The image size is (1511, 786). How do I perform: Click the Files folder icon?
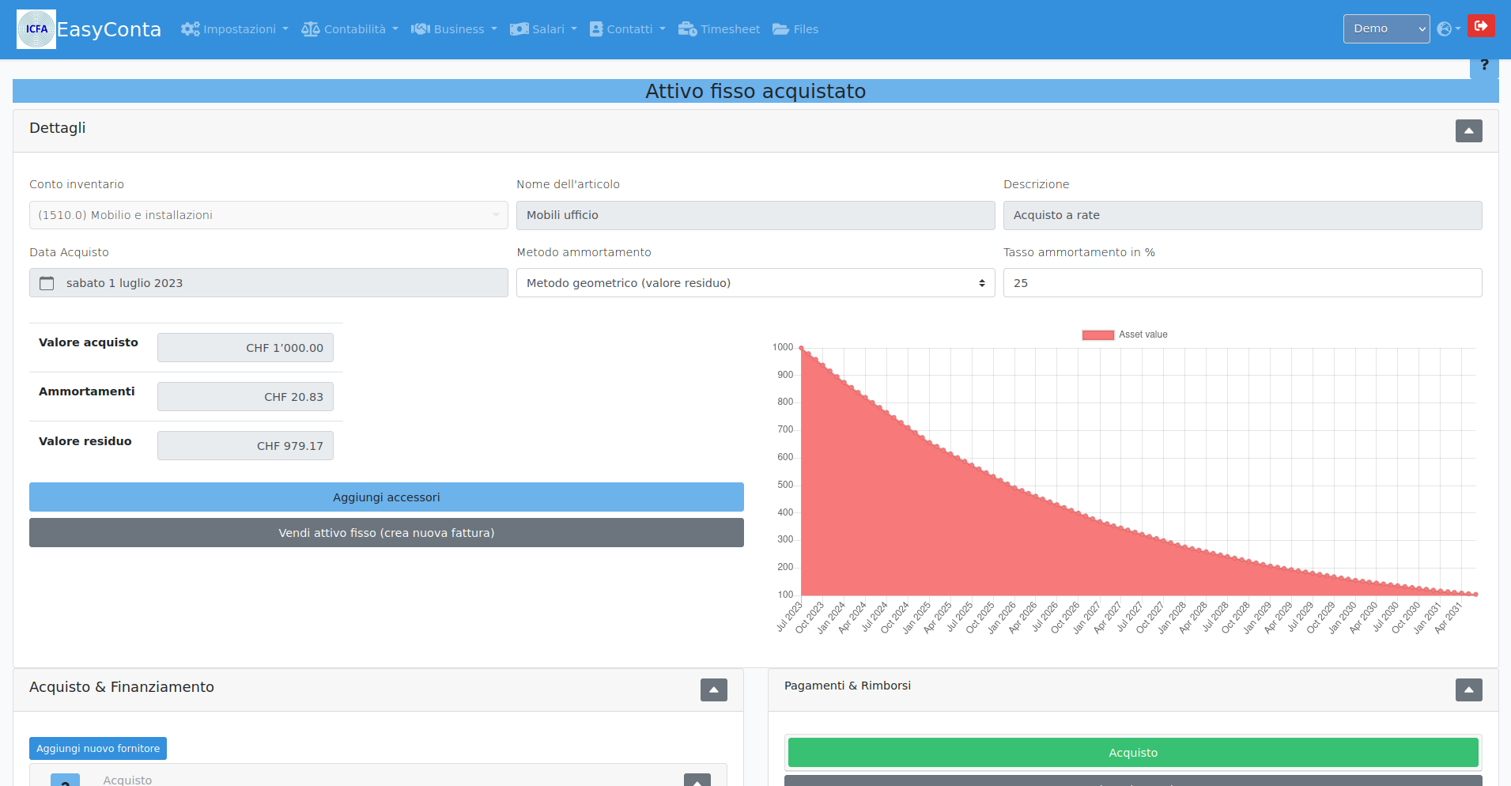780,29
